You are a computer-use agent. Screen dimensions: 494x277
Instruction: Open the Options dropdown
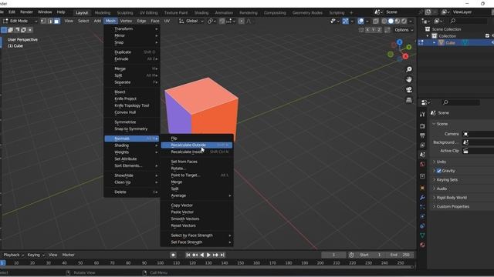[404, 30]
